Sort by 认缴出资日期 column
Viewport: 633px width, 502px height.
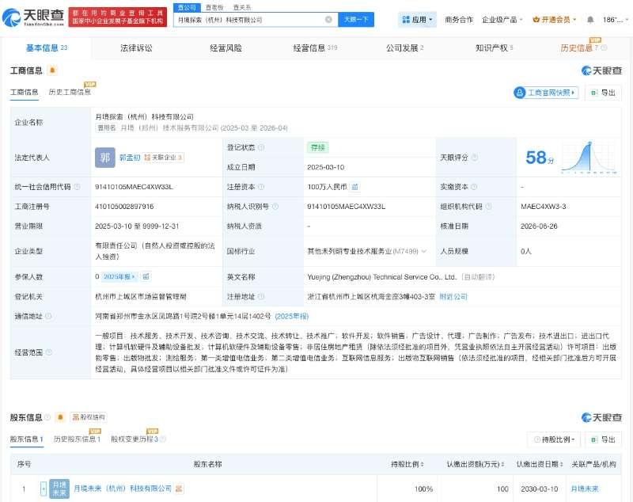[x=540, y=464]
